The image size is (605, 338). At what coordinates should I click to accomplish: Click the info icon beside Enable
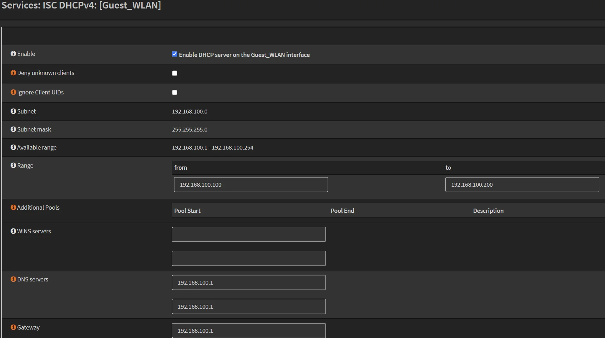coord(13,54)
